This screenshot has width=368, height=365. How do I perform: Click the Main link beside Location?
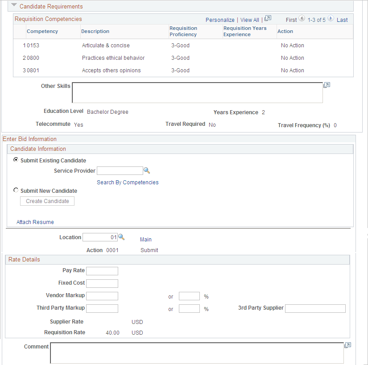coord(145,239)
